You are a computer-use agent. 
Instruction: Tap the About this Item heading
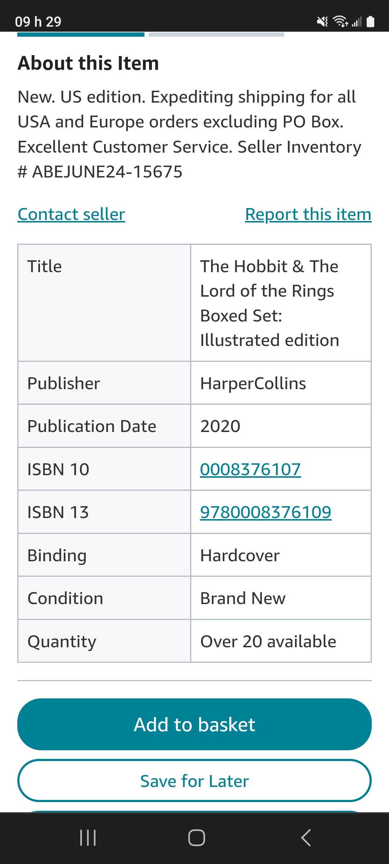[x=88, y=63]
